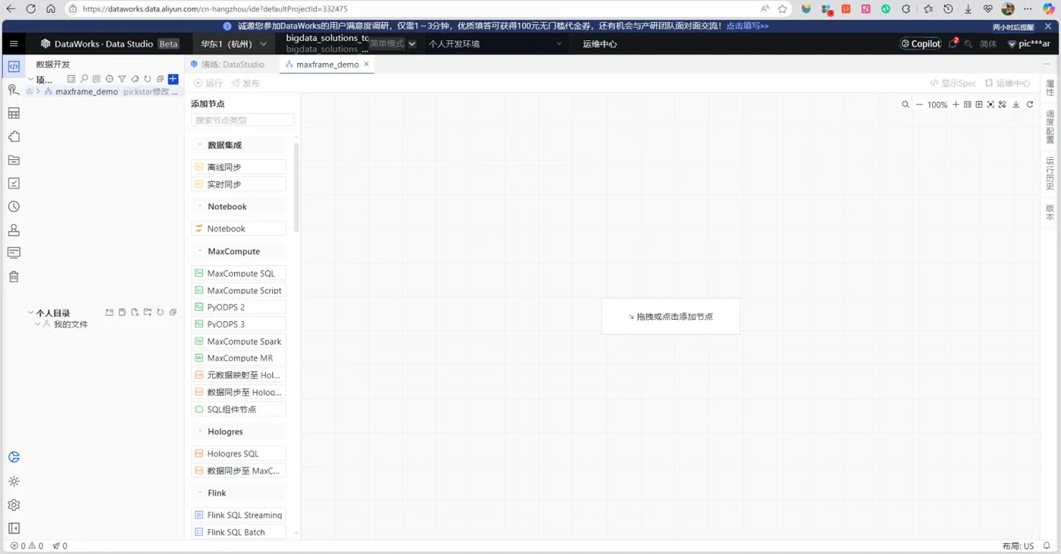
Task: Close the maxframe_demo tab
Action: coord(366,64)
